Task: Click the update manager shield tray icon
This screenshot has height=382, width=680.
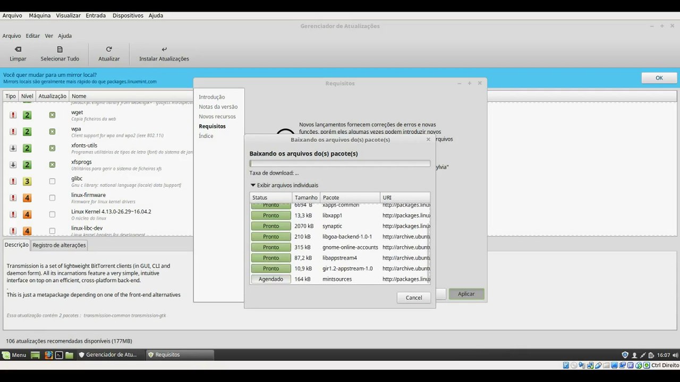Action: click(625, 355)
